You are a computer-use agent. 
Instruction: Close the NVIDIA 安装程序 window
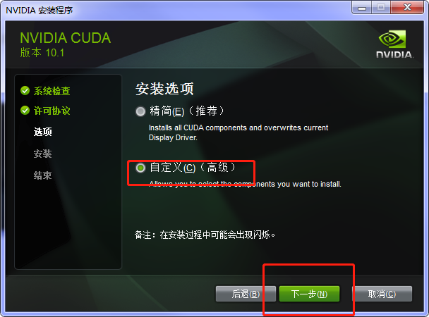pos(407,7)
